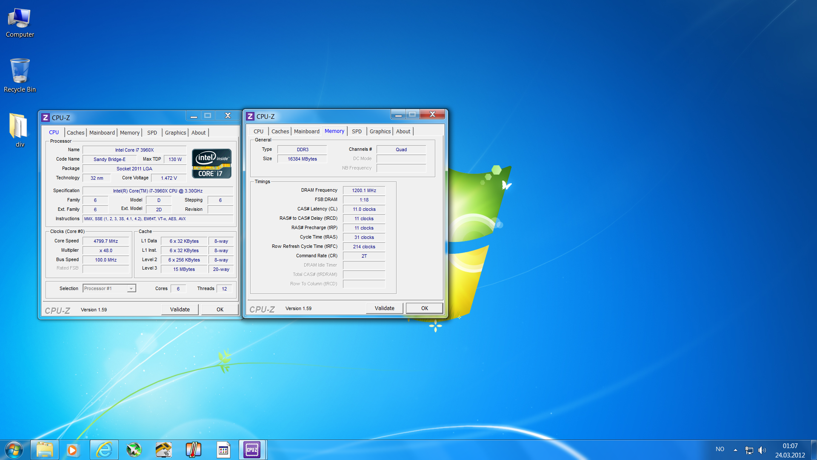
Task: Open the div folder on desktop
Action: [x=20, y=130]
